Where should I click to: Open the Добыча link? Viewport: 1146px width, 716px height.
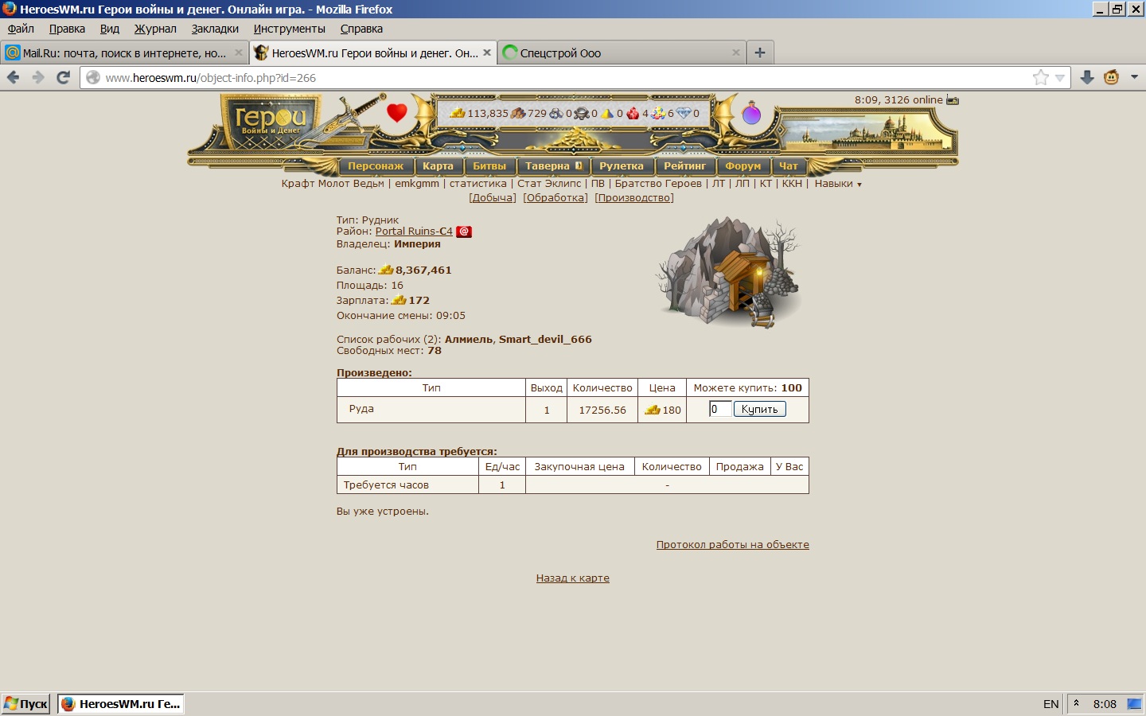click(493, 198)
